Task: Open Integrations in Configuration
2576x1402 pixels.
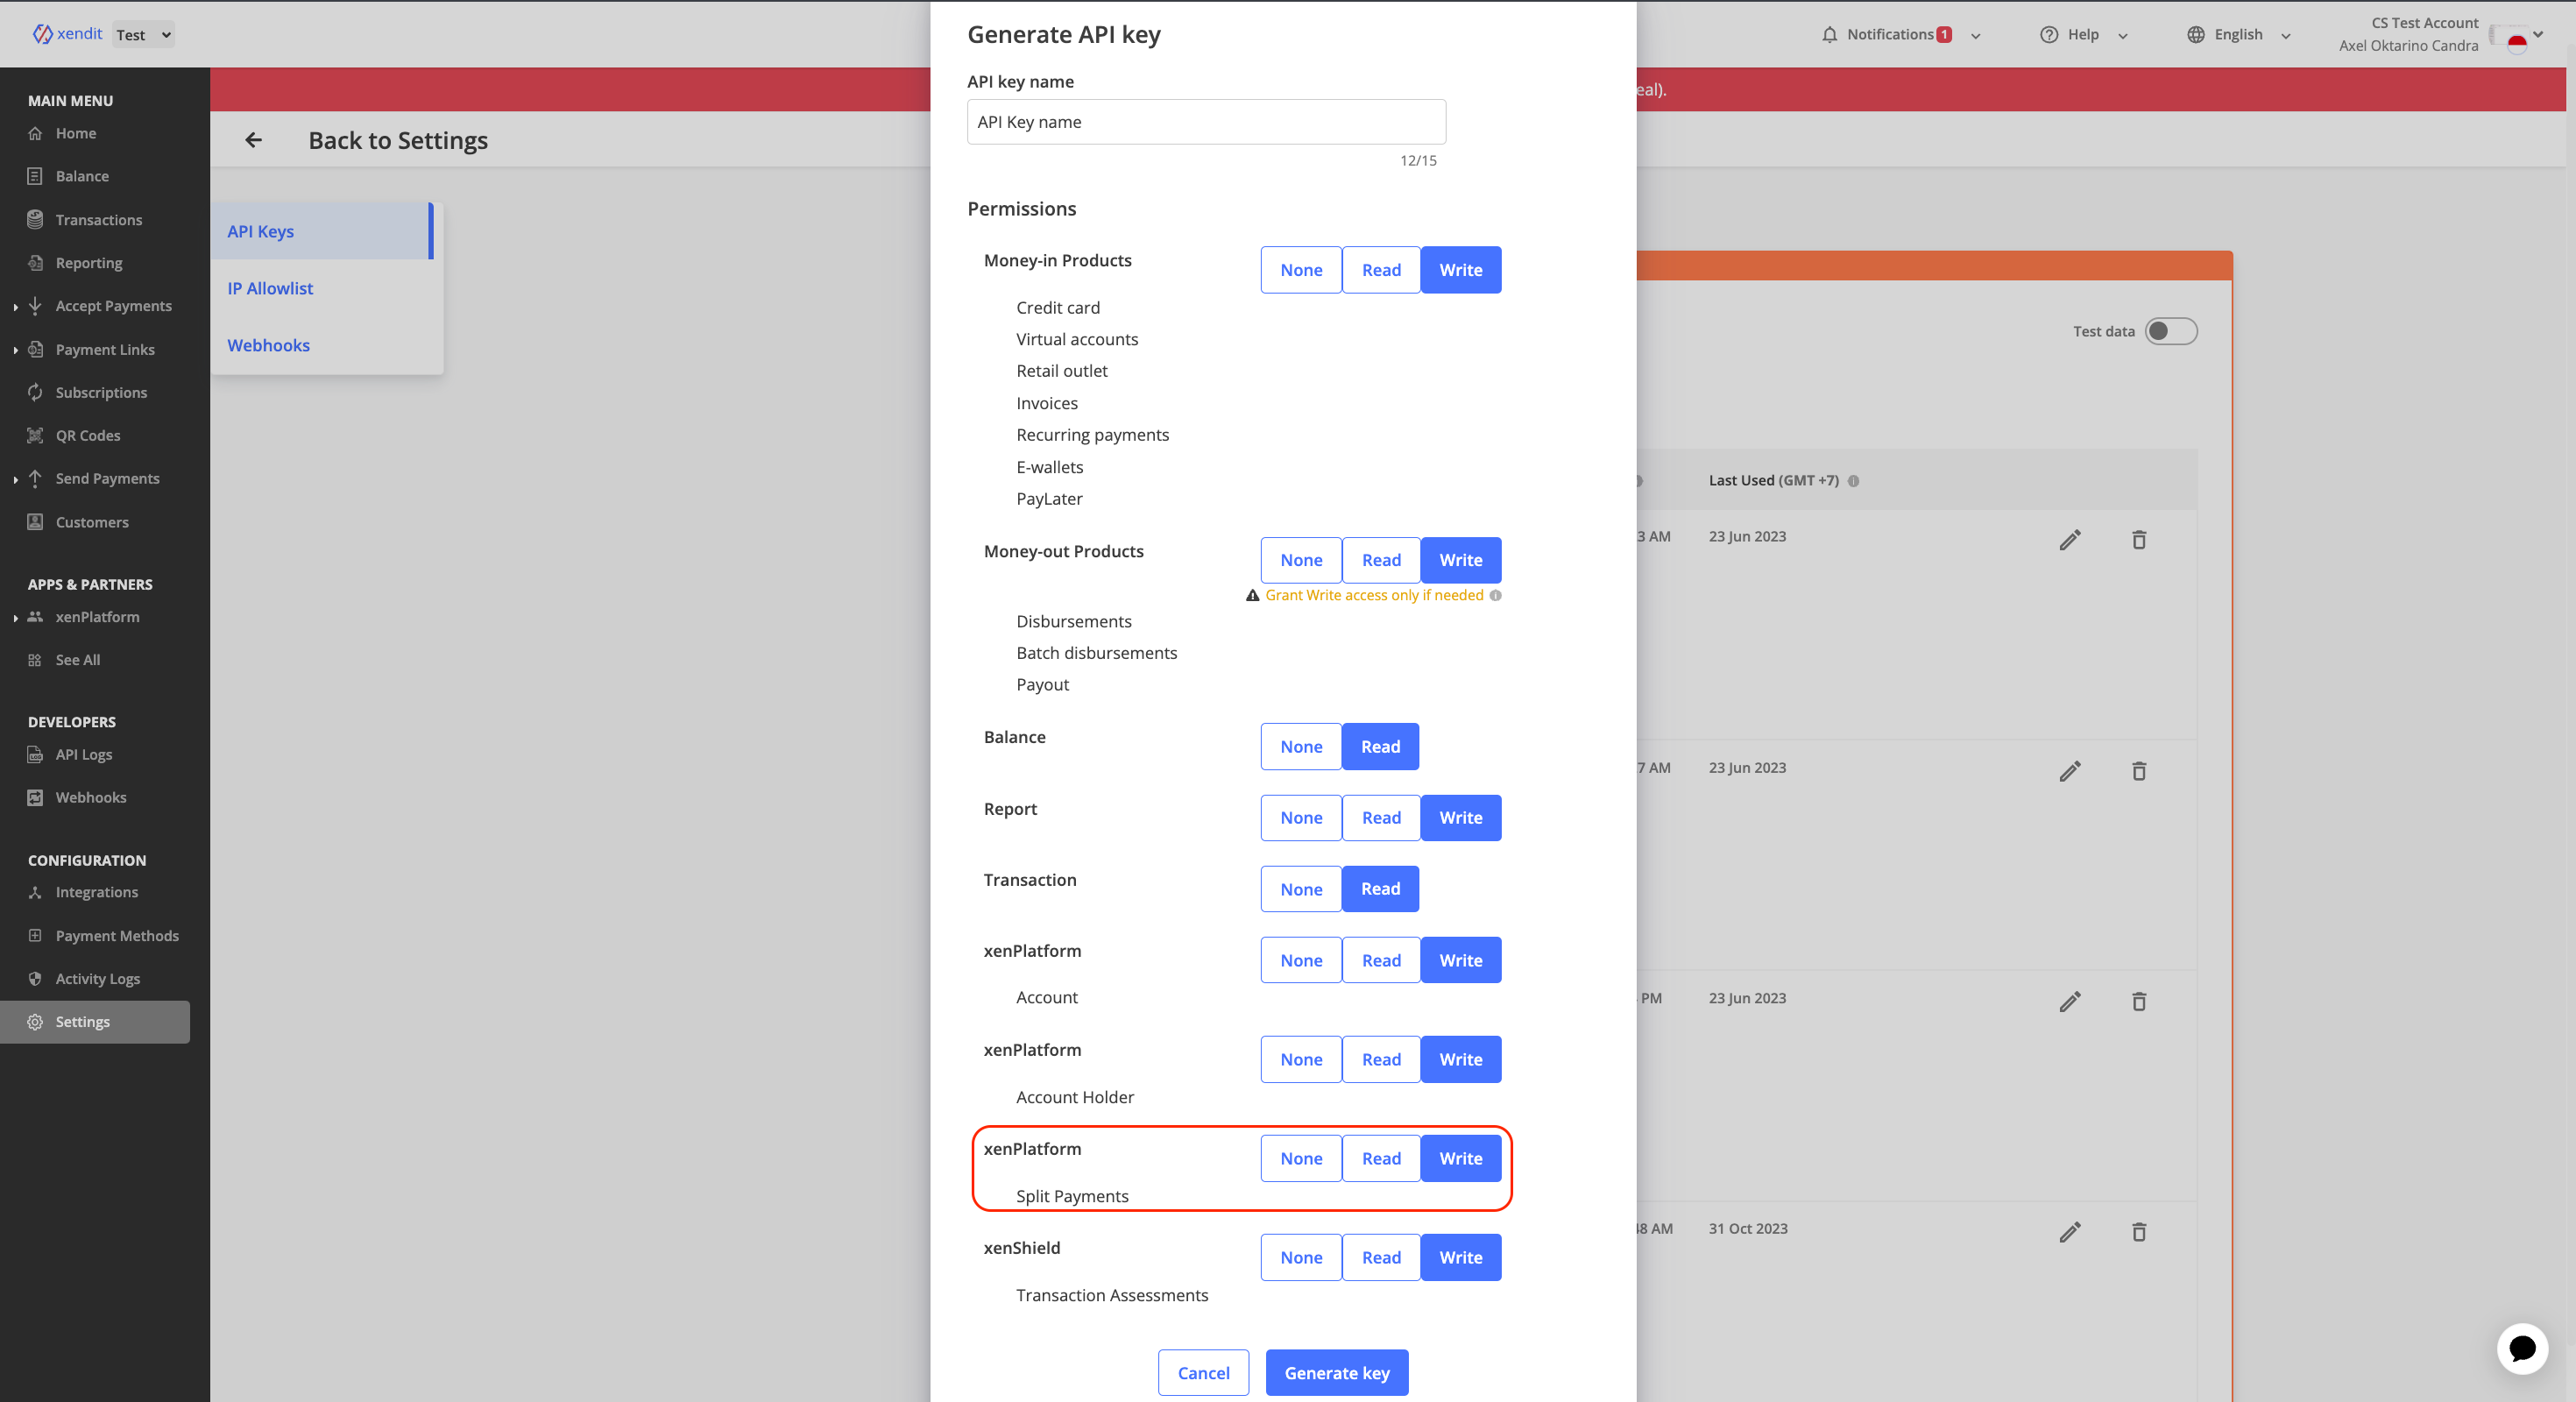Action: (x=97, y=892)
